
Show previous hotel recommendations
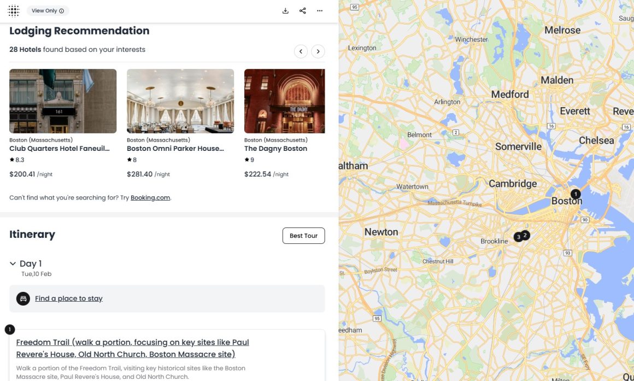[301, 51]
